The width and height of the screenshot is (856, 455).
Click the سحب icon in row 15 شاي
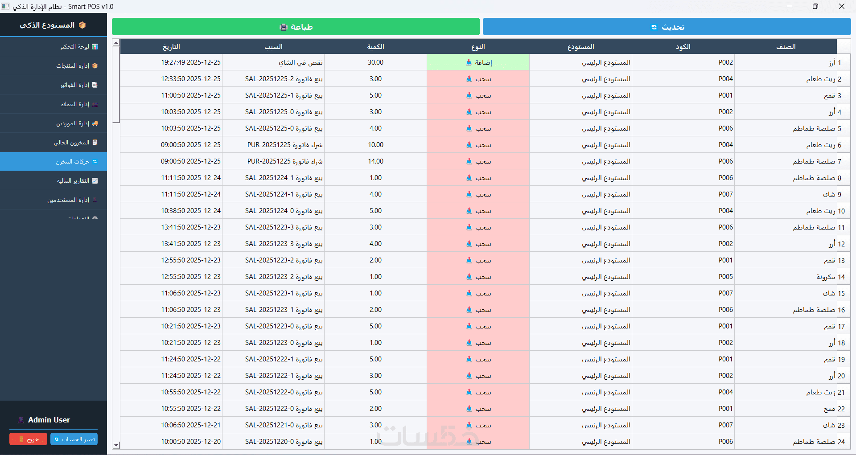(469, 293)
